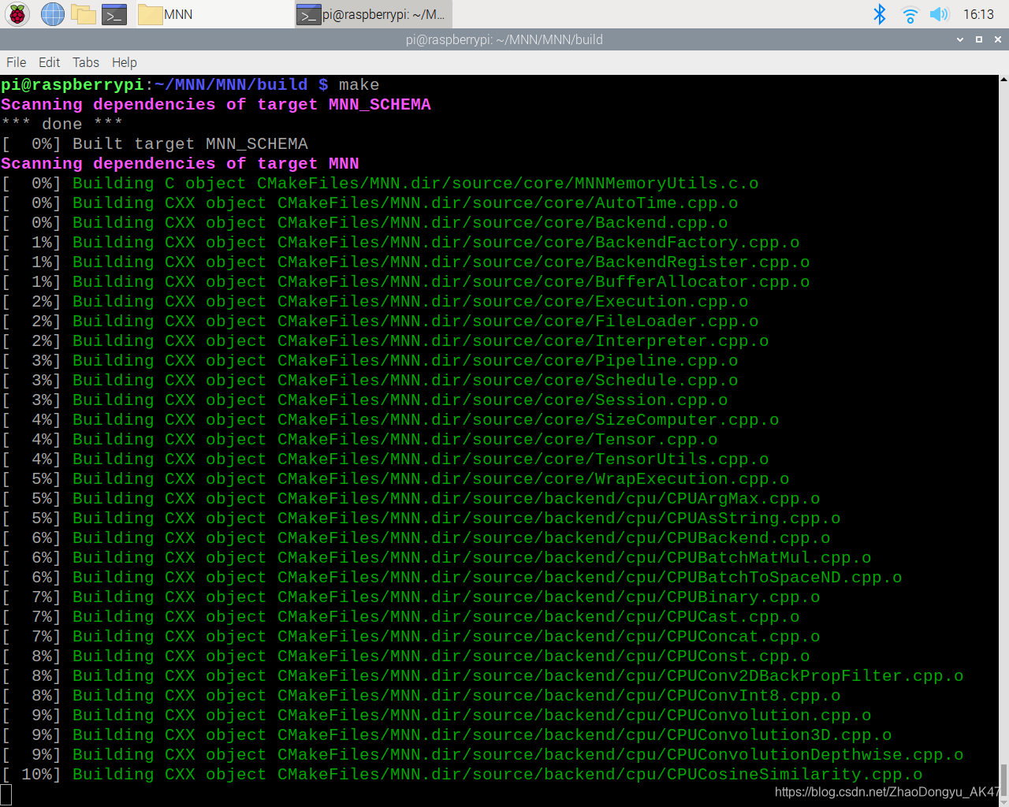Open the Bluetooth tray menu
Screen dimensions: 1009x807
click(x=880, y=14)
